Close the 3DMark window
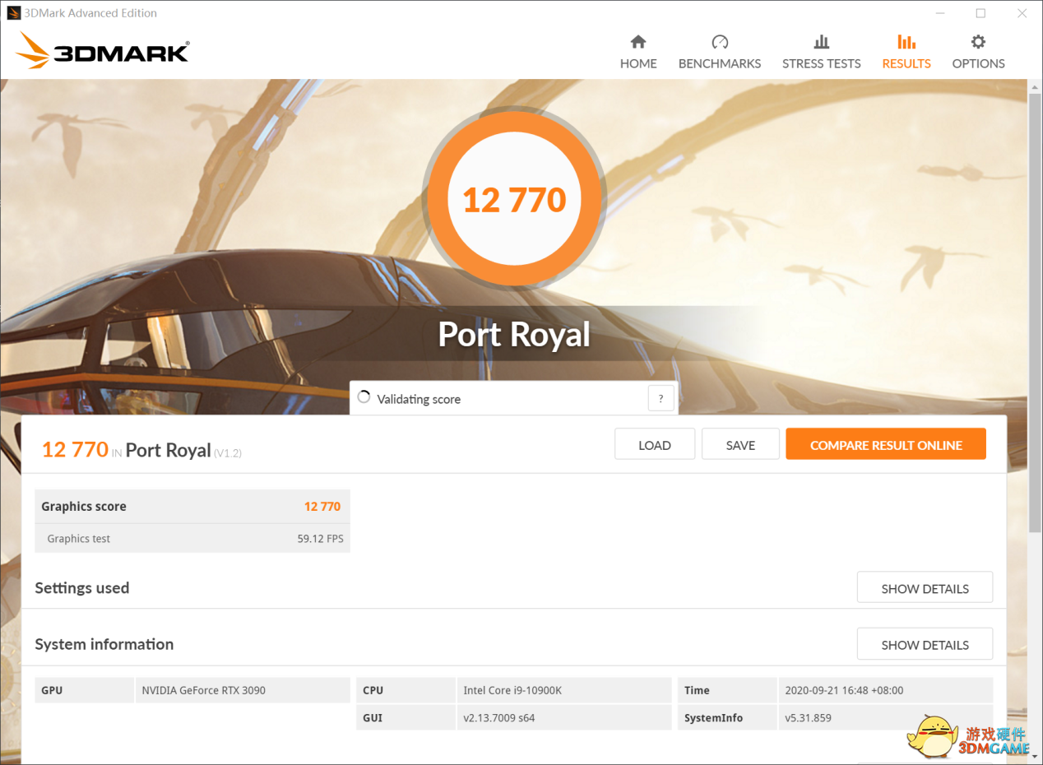The height and width of the screenshot is (765, 1043). (1022, 13)
